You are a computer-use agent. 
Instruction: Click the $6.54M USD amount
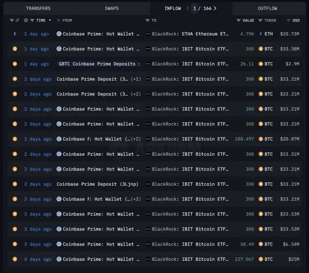click(x=291, y=244)
